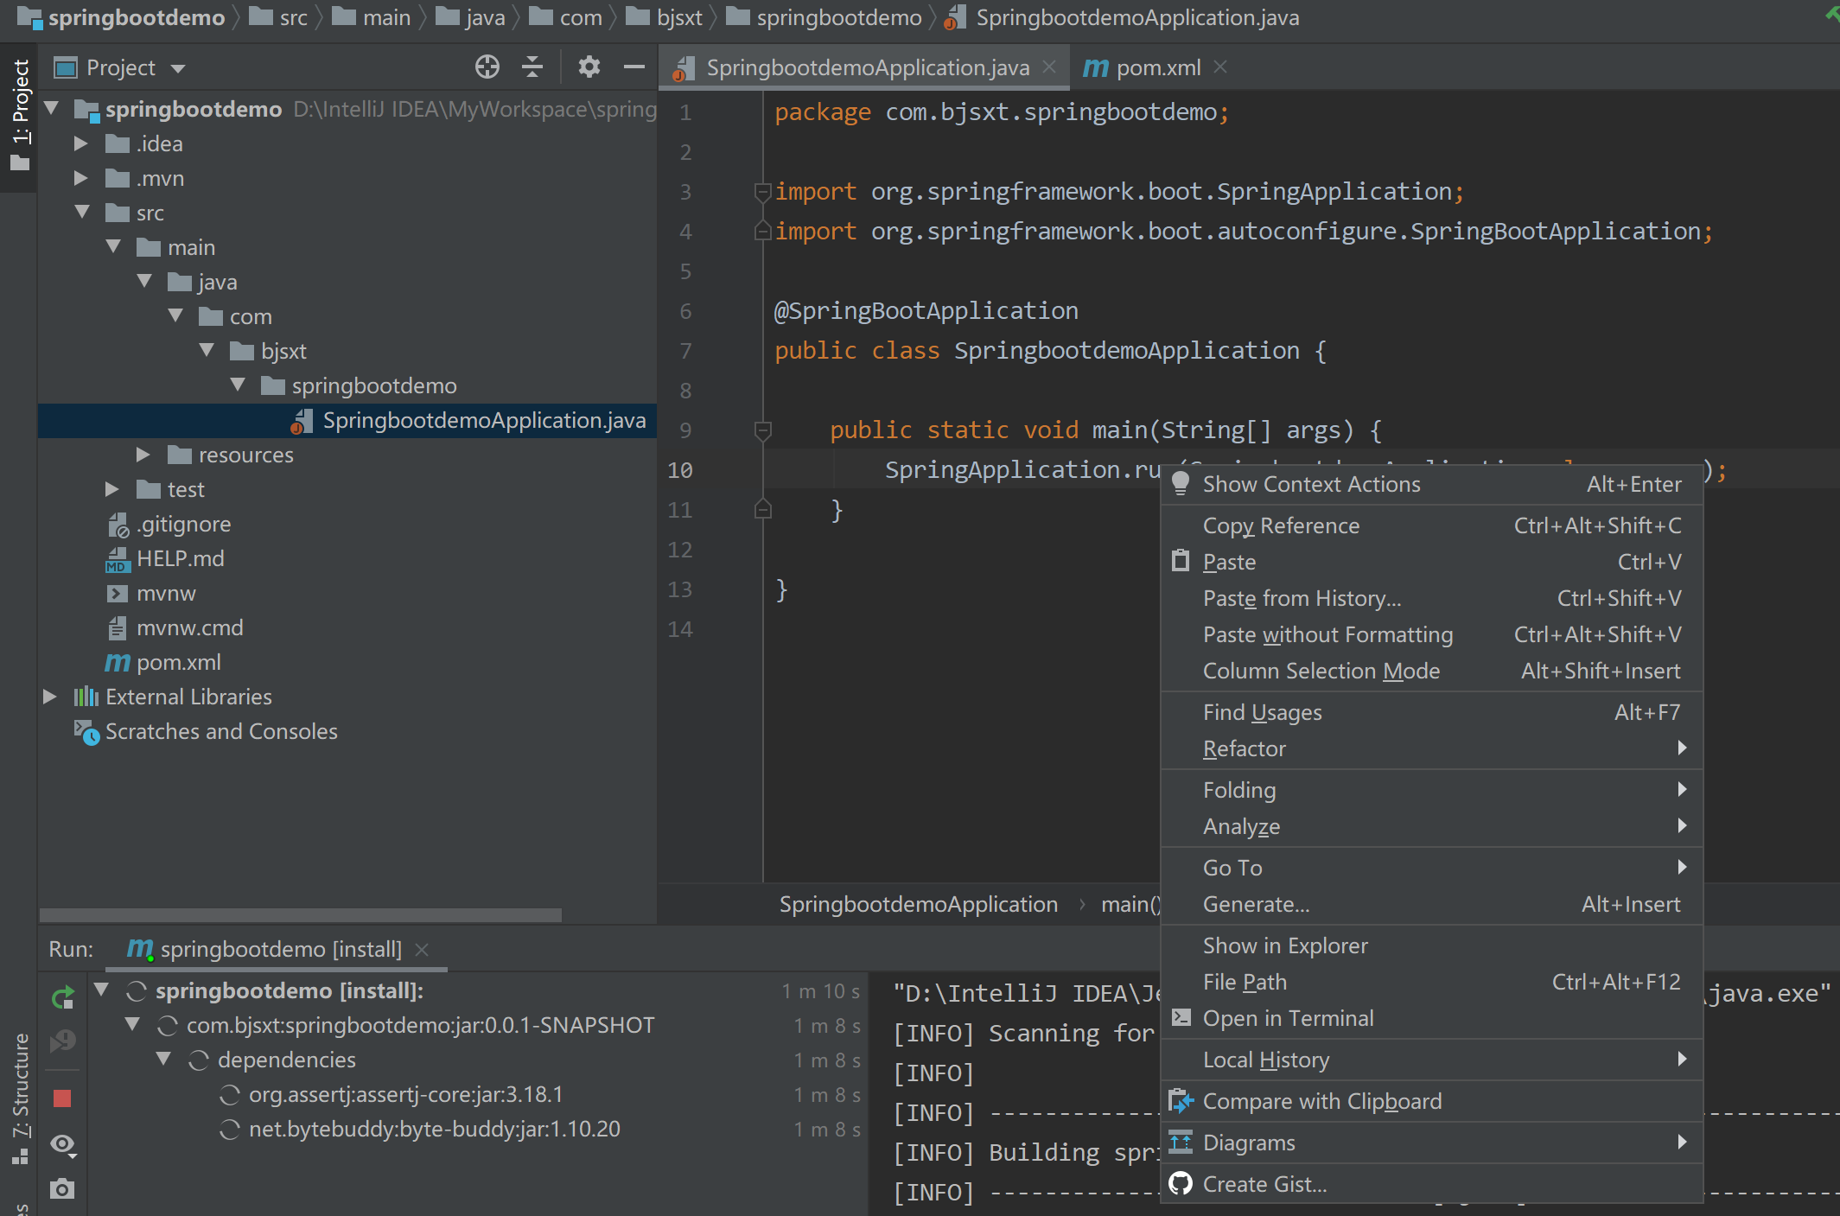This screenshot has height=1216, width=1840.
Task: Expand the test folder
Action: point(112,489)
